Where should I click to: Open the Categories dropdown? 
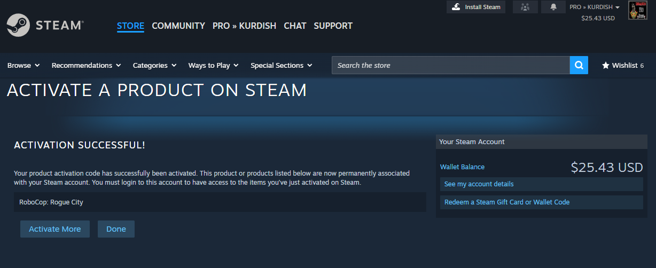pyautogui.click(x=154, y=65)
